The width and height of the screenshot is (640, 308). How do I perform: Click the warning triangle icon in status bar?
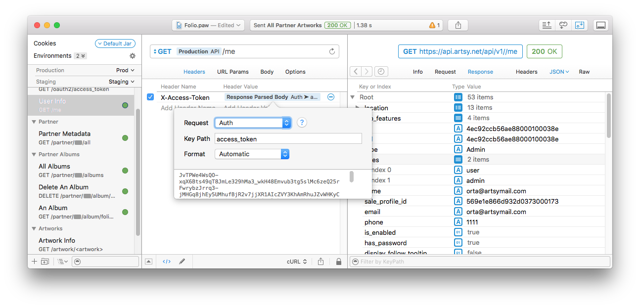pyautogui.click(x=432, y=25)
